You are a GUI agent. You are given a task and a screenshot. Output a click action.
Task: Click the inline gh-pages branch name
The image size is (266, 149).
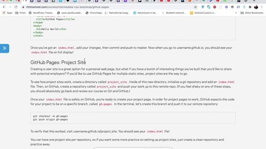click(105, 104)
